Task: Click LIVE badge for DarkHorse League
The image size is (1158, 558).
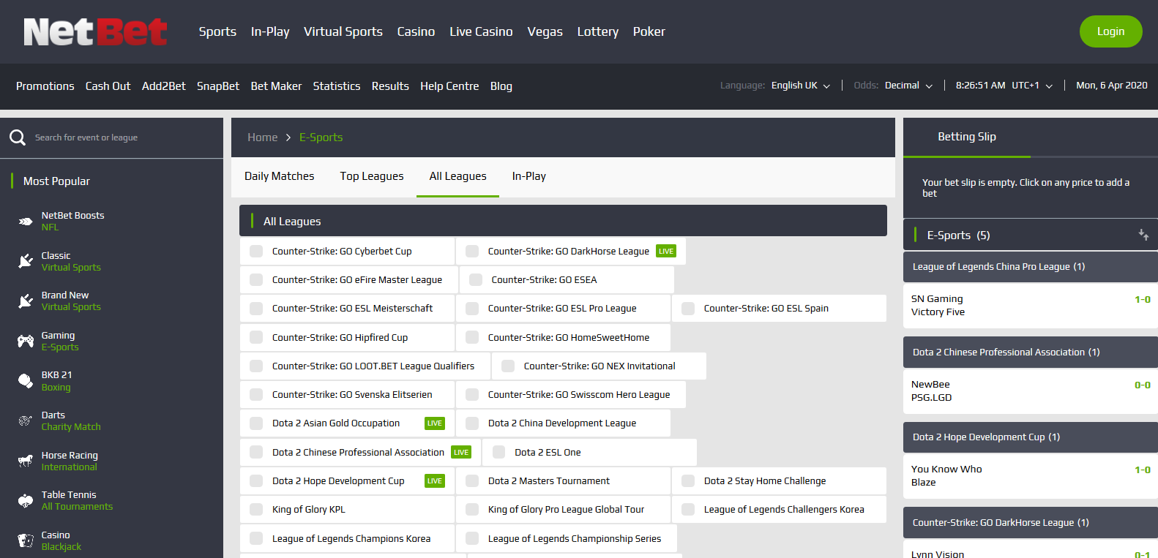Action: [x=666, y=251]
